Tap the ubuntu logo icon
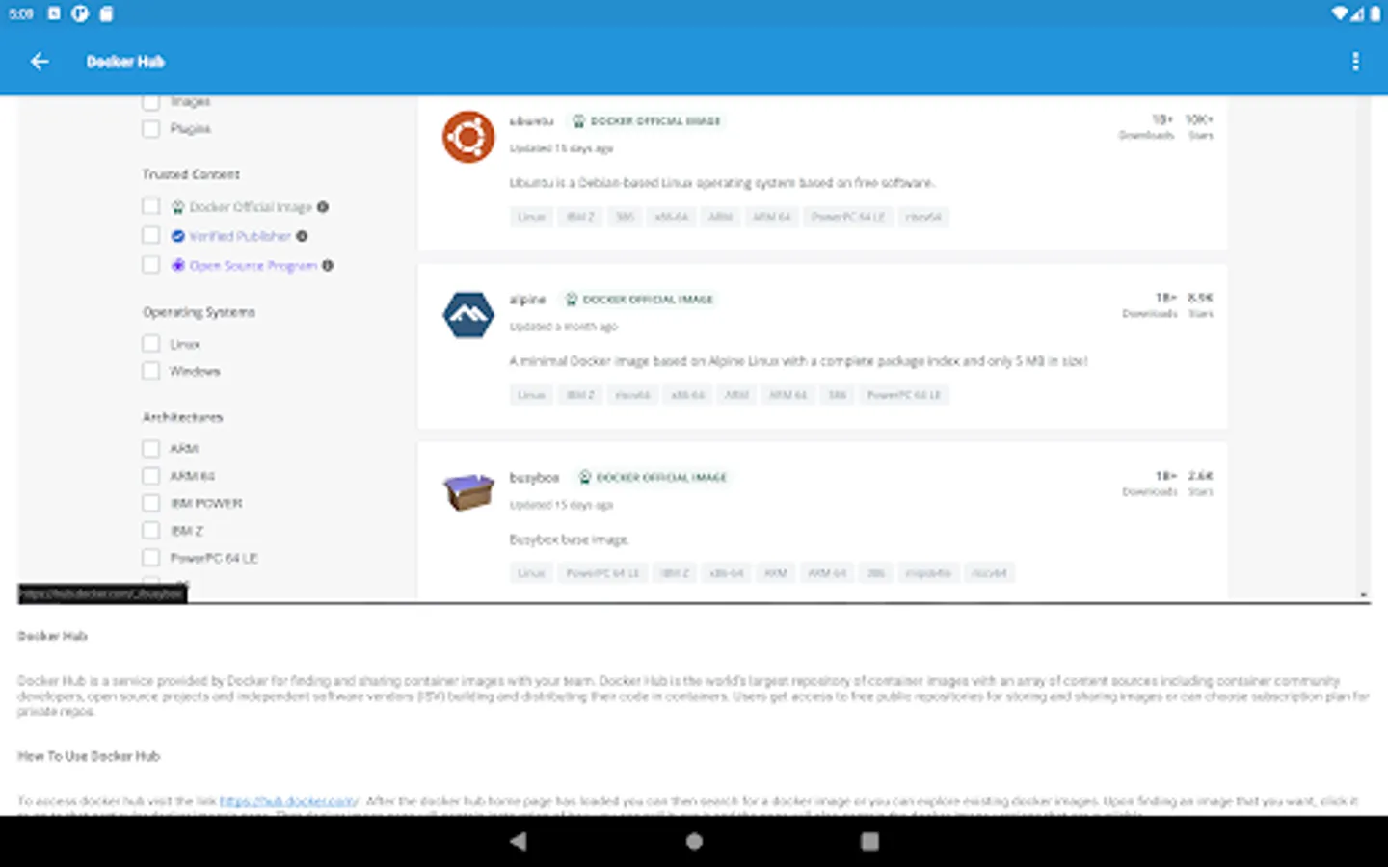1388x867 pixels. 467,135
